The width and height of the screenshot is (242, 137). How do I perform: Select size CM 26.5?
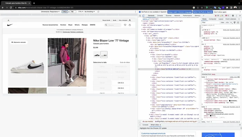point(121,88)
